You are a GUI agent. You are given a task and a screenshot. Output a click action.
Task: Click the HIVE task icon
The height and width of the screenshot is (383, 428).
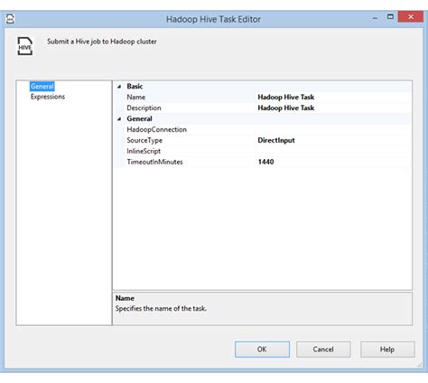point(24,46)
